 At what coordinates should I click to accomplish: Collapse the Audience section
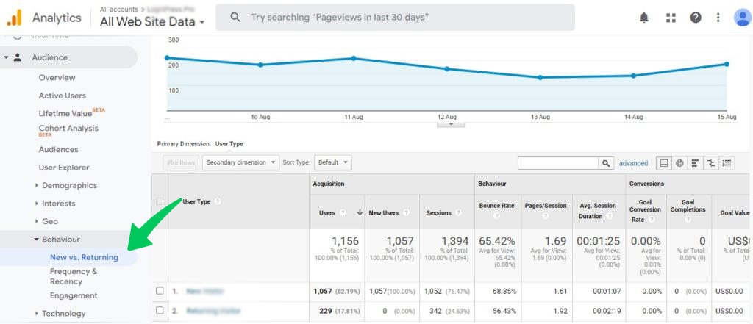coord(6,57)
